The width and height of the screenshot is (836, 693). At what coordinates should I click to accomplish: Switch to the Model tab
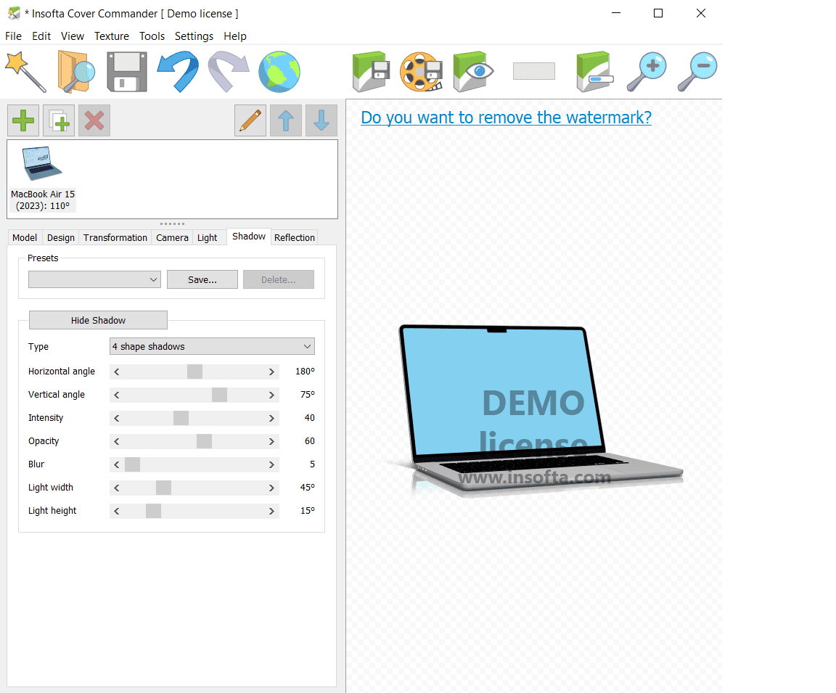(x=25, y=238)
